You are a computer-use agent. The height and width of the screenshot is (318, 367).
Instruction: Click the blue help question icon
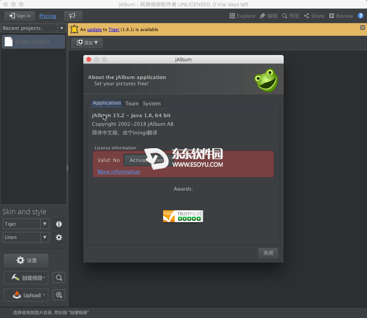coord(361,16)
